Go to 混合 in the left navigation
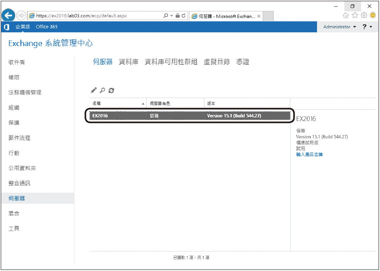Screen dimensions: 380x271 tap(14, 213)
